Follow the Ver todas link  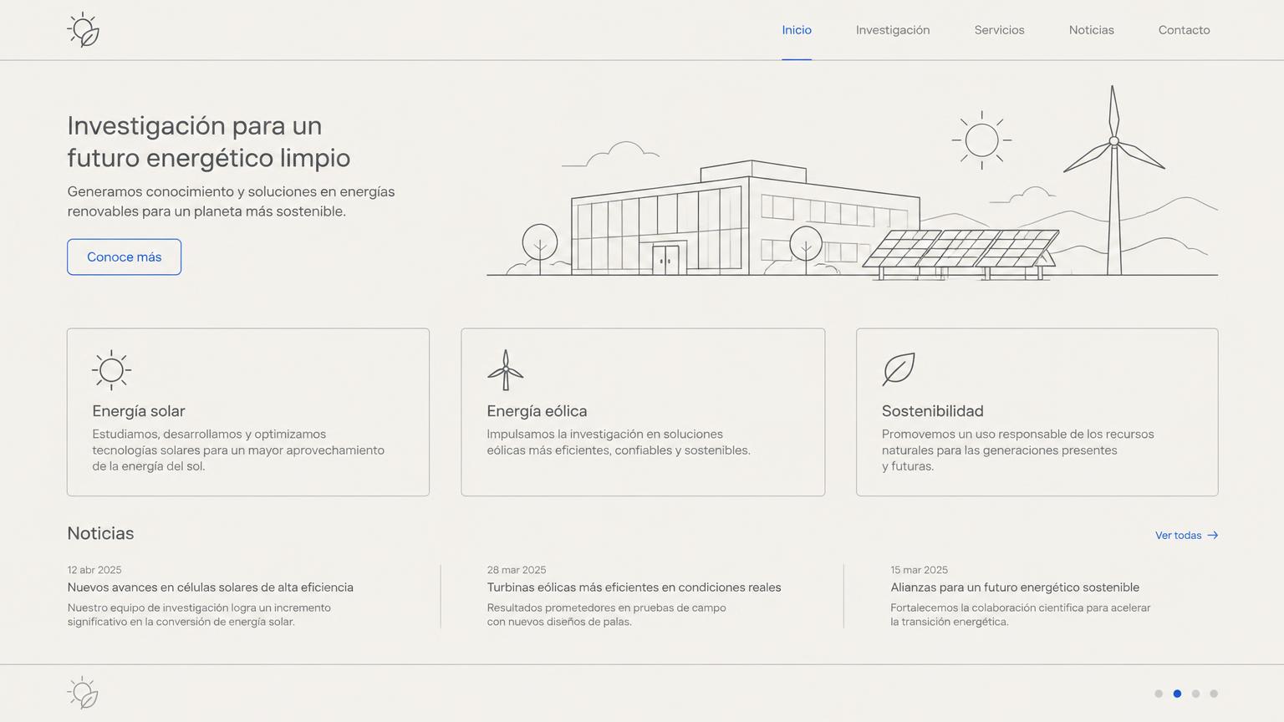point(1186,536)
